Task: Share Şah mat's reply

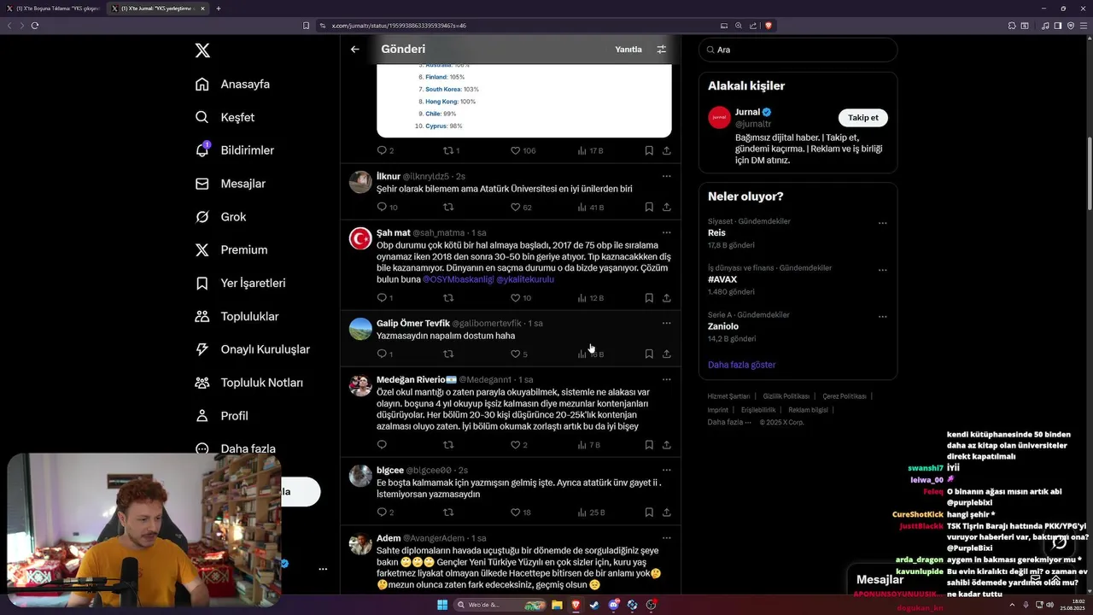Action: click(x=667, y=298)
